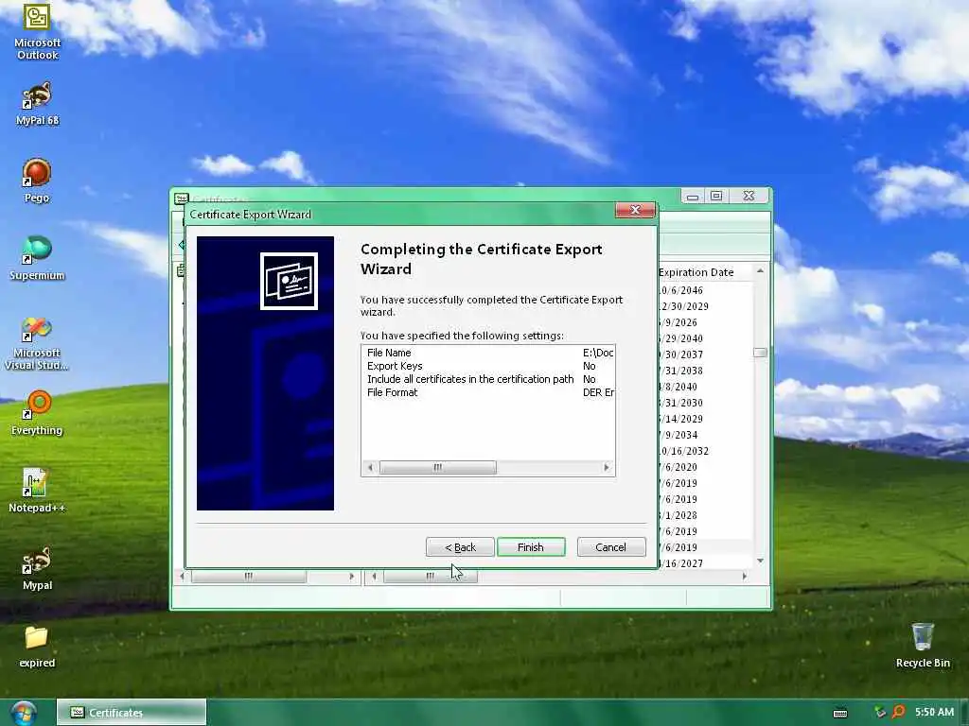
Task: Open the Start menu orb
Action: click(24, 713)
